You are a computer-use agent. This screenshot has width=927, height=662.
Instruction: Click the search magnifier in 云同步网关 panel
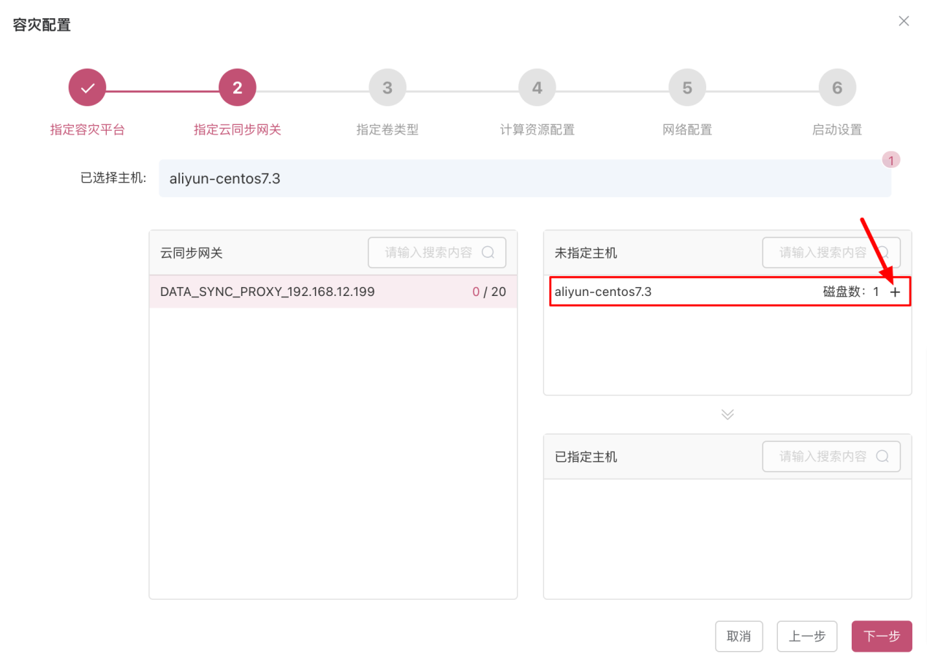[x=488, y=252]
